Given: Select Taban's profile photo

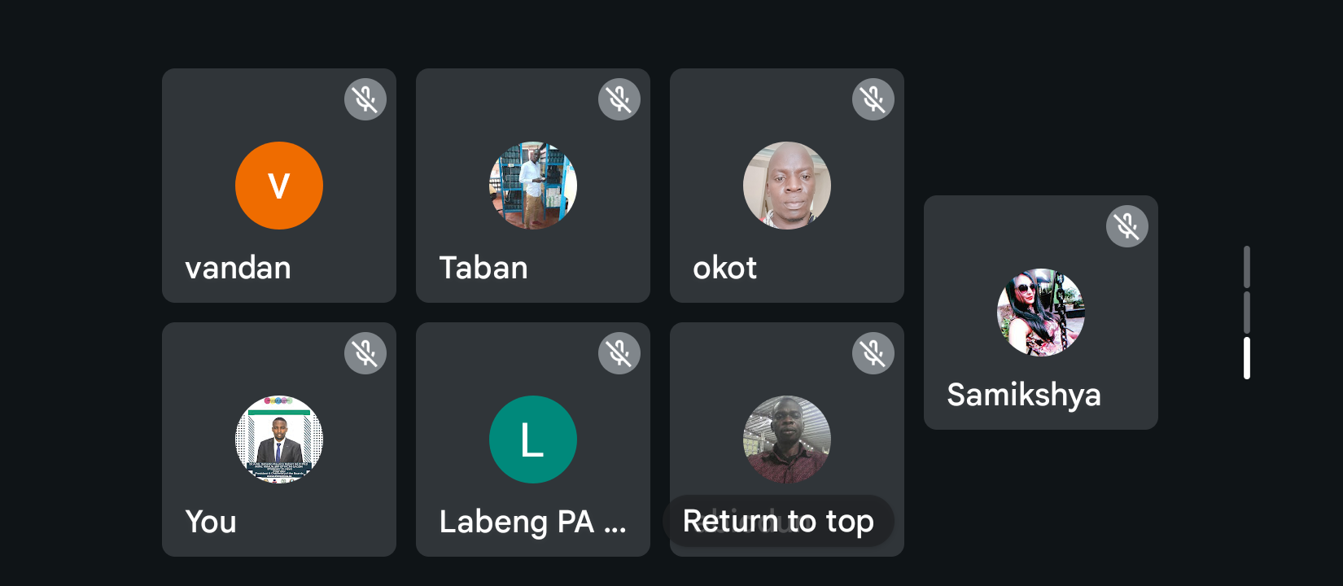Looking at the screenshot, I should pos(533,186).
